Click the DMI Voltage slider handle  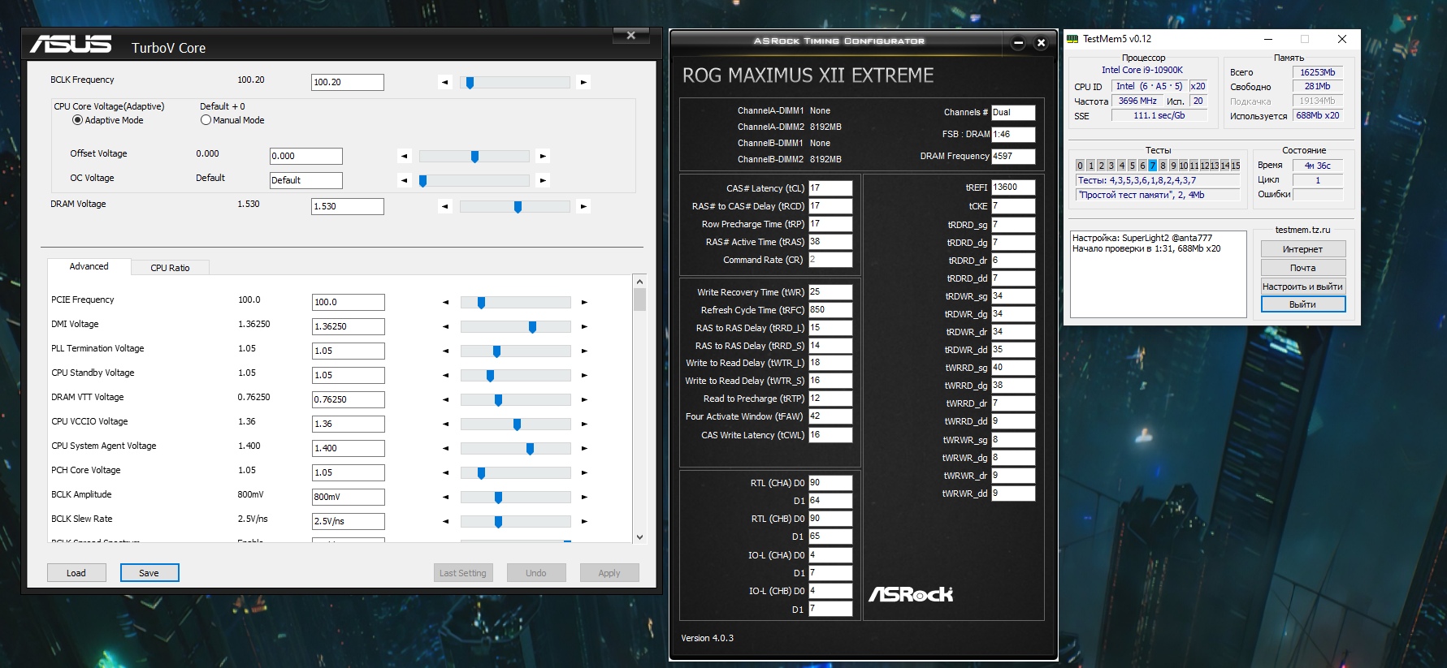[532, 327]
